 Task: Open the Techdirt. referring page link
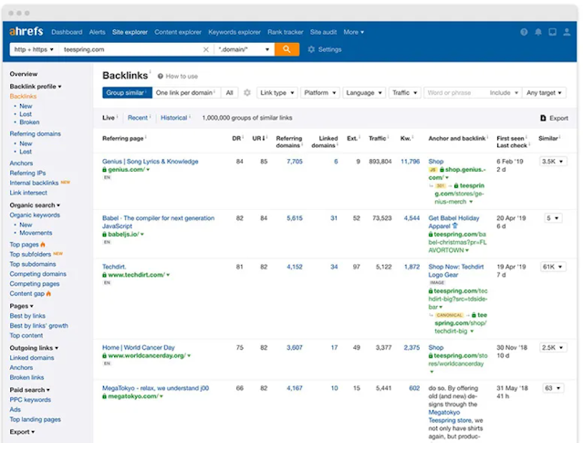[114, 267]
